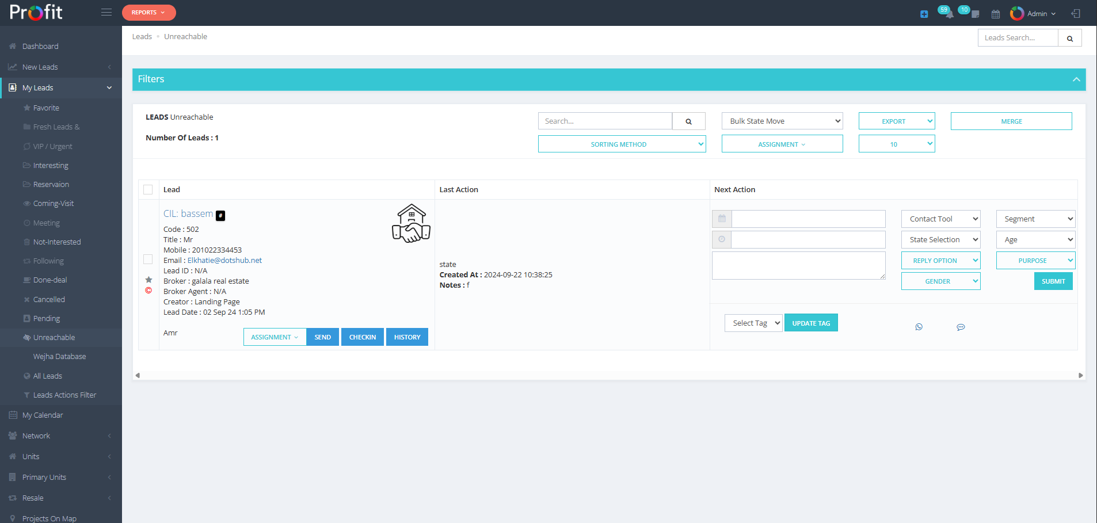Click the logout icon next to Admin
The height and width of the screenshot is (523, 1097).
pyautogui.click(x=1075, y=13)
